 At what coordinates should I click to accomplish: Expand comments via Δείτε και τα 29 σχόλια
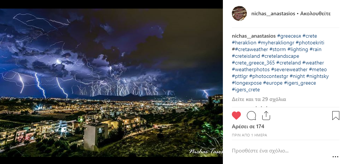(259, 100)
